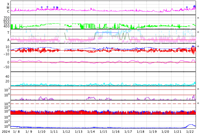
Task: Click the 1/16 date label
Action: tap(116, 132)
